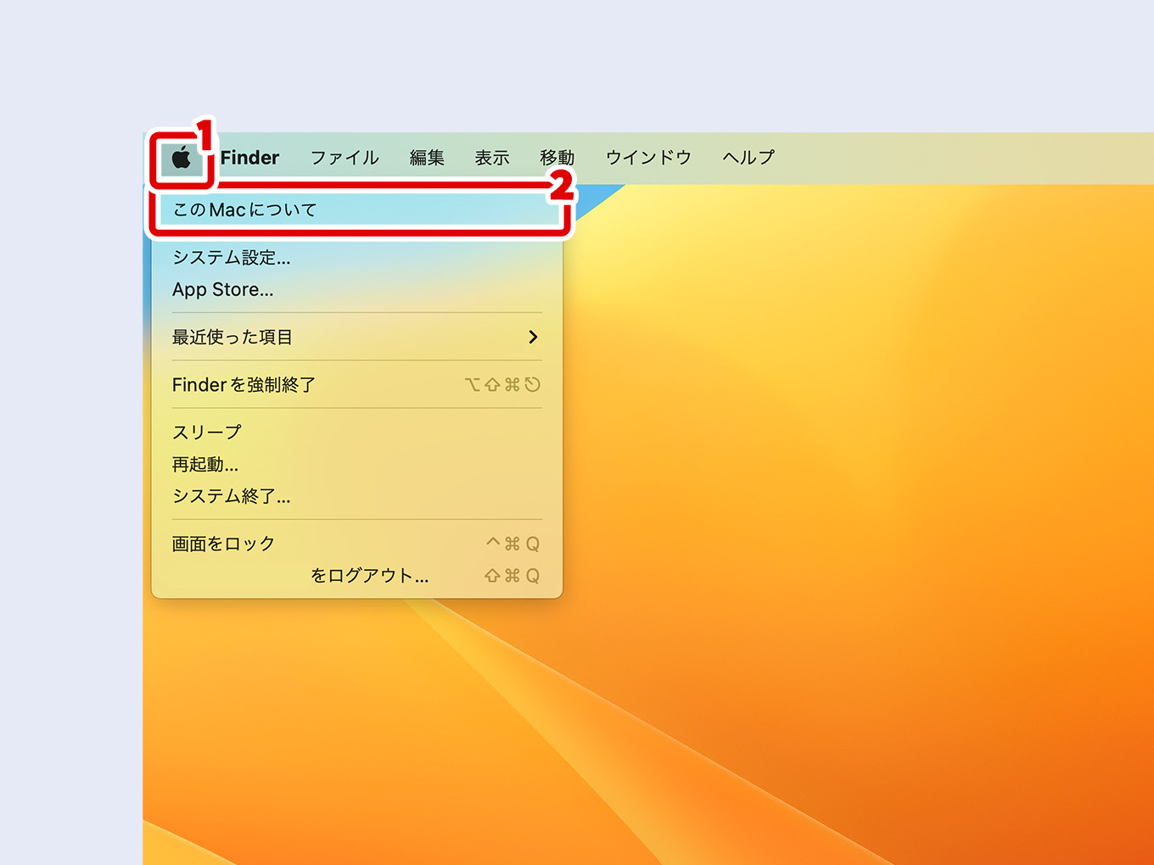Open the 編集 menu

(427, 158)
